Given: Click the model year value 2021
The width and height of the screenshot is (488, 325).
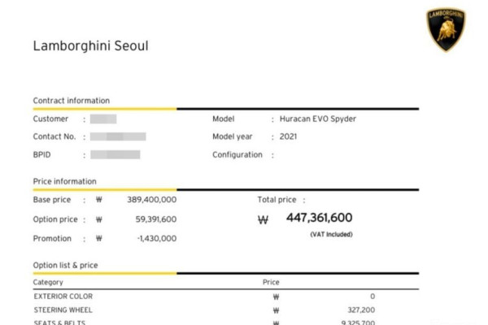Looking at the screenshot, I should [x=288, y=136].
